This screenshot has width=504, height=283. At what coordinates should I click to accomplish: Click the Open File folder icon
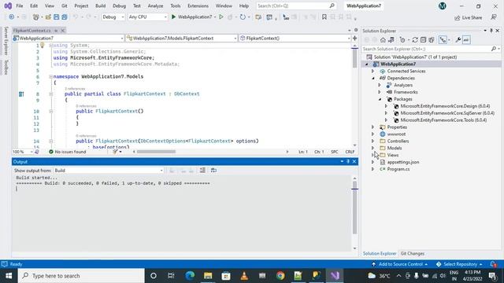pos(48,17)
